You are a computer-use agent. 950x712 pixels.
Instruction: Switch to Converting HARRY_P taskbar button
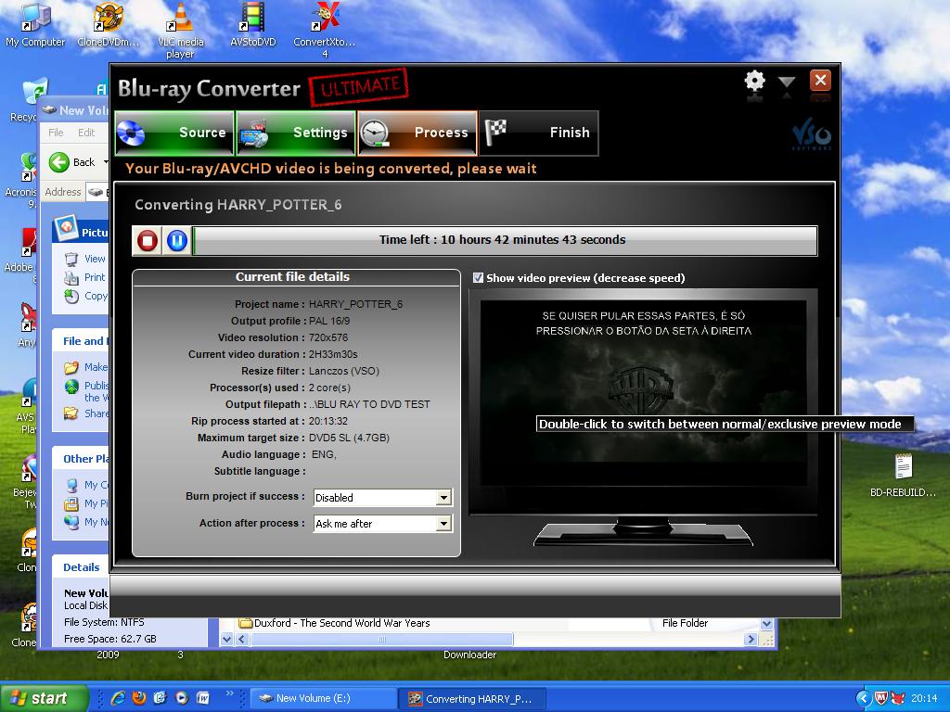coord(473,699)
